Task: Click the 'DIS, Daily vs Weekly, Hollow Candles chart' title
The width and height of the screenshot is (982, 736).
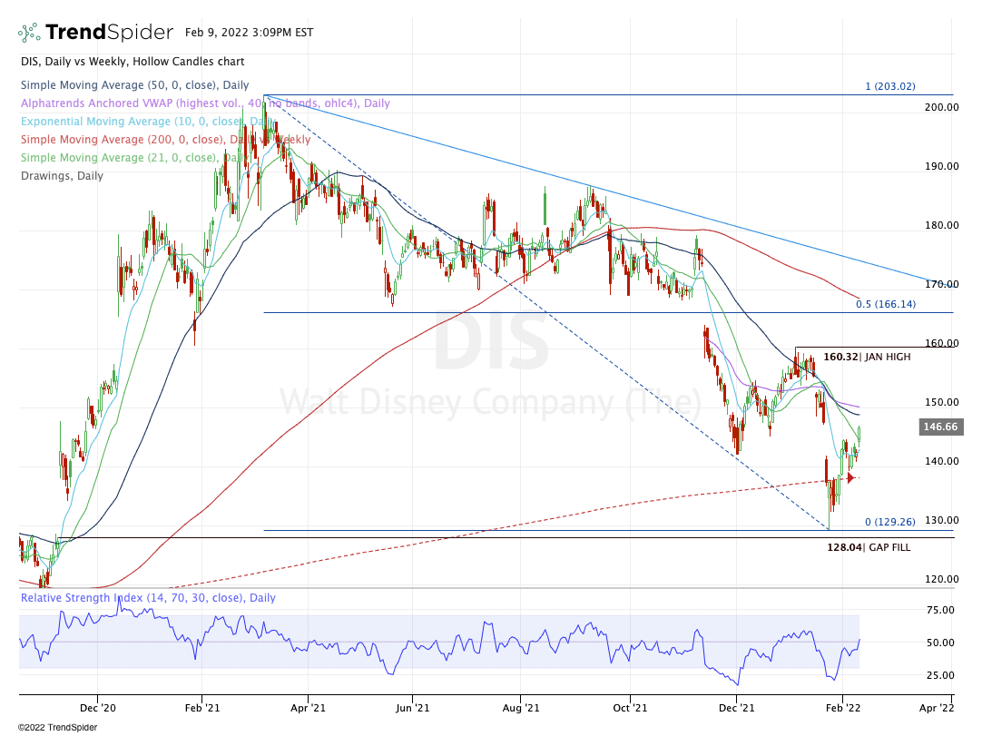Action: click(133, 62)
